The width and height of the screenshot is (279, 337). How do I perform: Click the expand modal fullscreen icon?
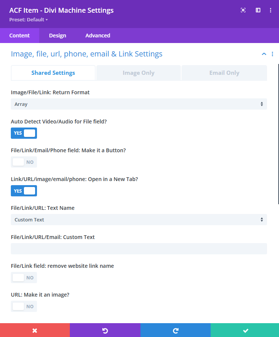coord(243,10)
